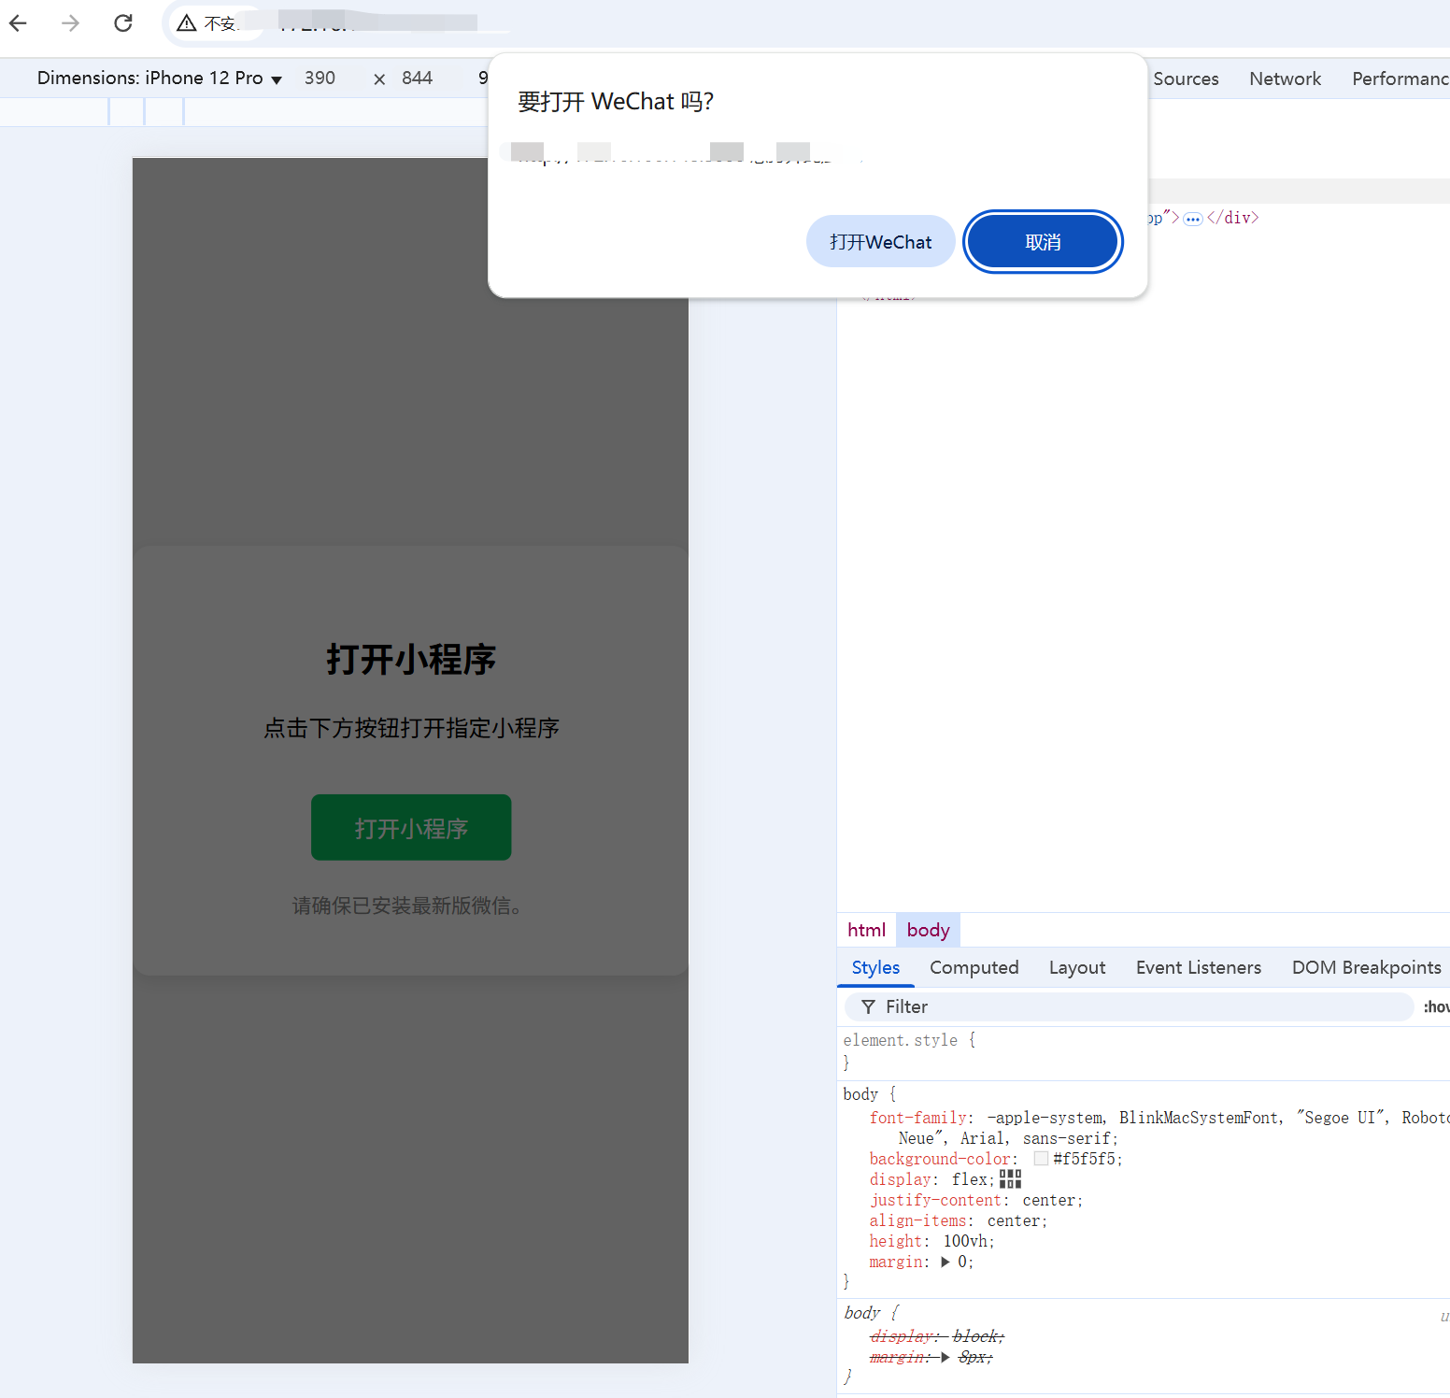This screenshot has width=1450, height=1398.
Task: Select the html breadcrumb element
Action: tap(866, 930)
